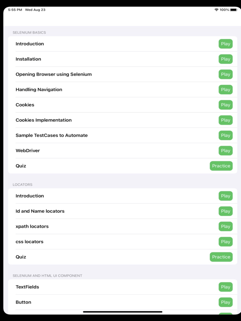Viewport: 241px width, 321px height.
Task: Play Sample TestCases to Automate
Action: coord(226,135)
